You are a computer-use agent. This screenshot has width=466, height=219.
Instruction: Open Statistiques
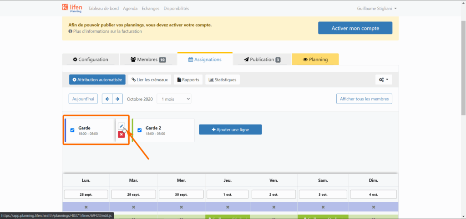[x=222, y=80]
